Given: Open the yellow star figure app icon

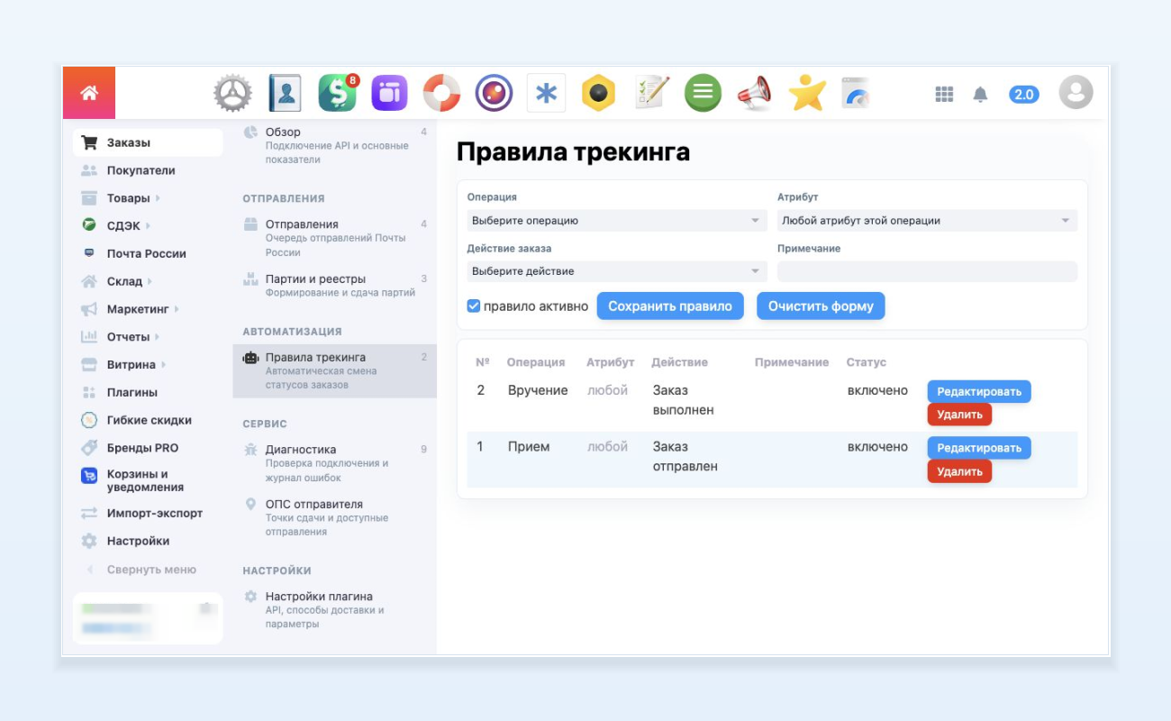Looking at the screenshot, I should [x=807, y=93].
